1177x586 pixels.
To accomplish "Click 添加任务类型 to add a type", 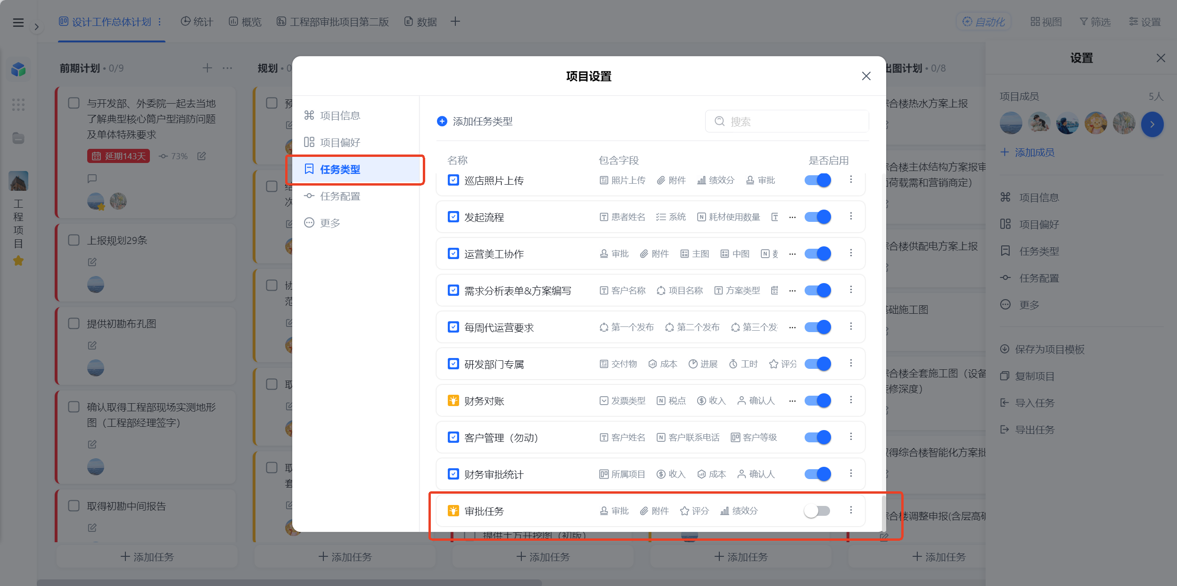I will click(475, 122).
